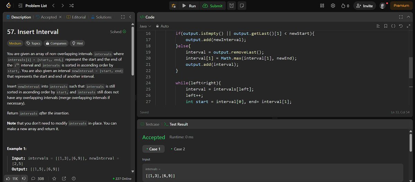This screenshot has width=415, height=182.
Task: Go to the next problem
Action: pyautogui.click(x=62, y=6)
